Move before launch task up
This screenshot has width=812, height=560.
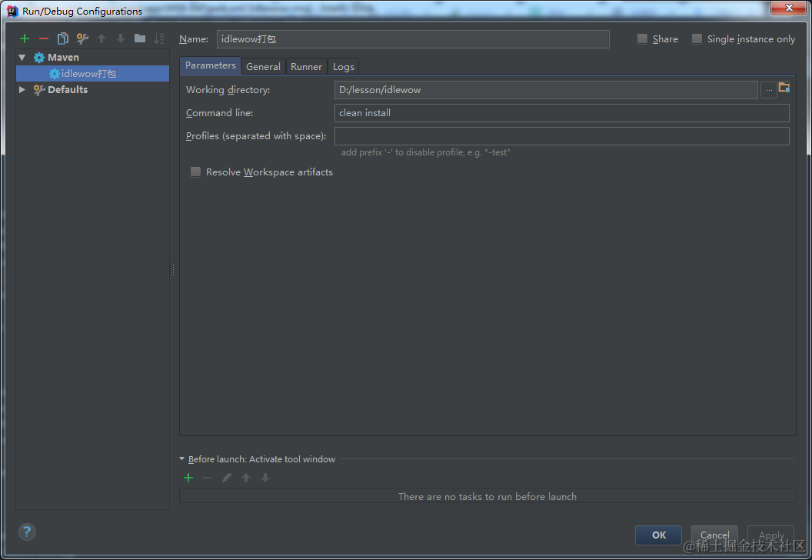pyautogui.click(x=246, y=478)
